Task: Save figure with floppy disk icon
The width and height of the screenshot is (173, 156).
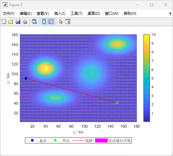Action: [x=18, y=22]
